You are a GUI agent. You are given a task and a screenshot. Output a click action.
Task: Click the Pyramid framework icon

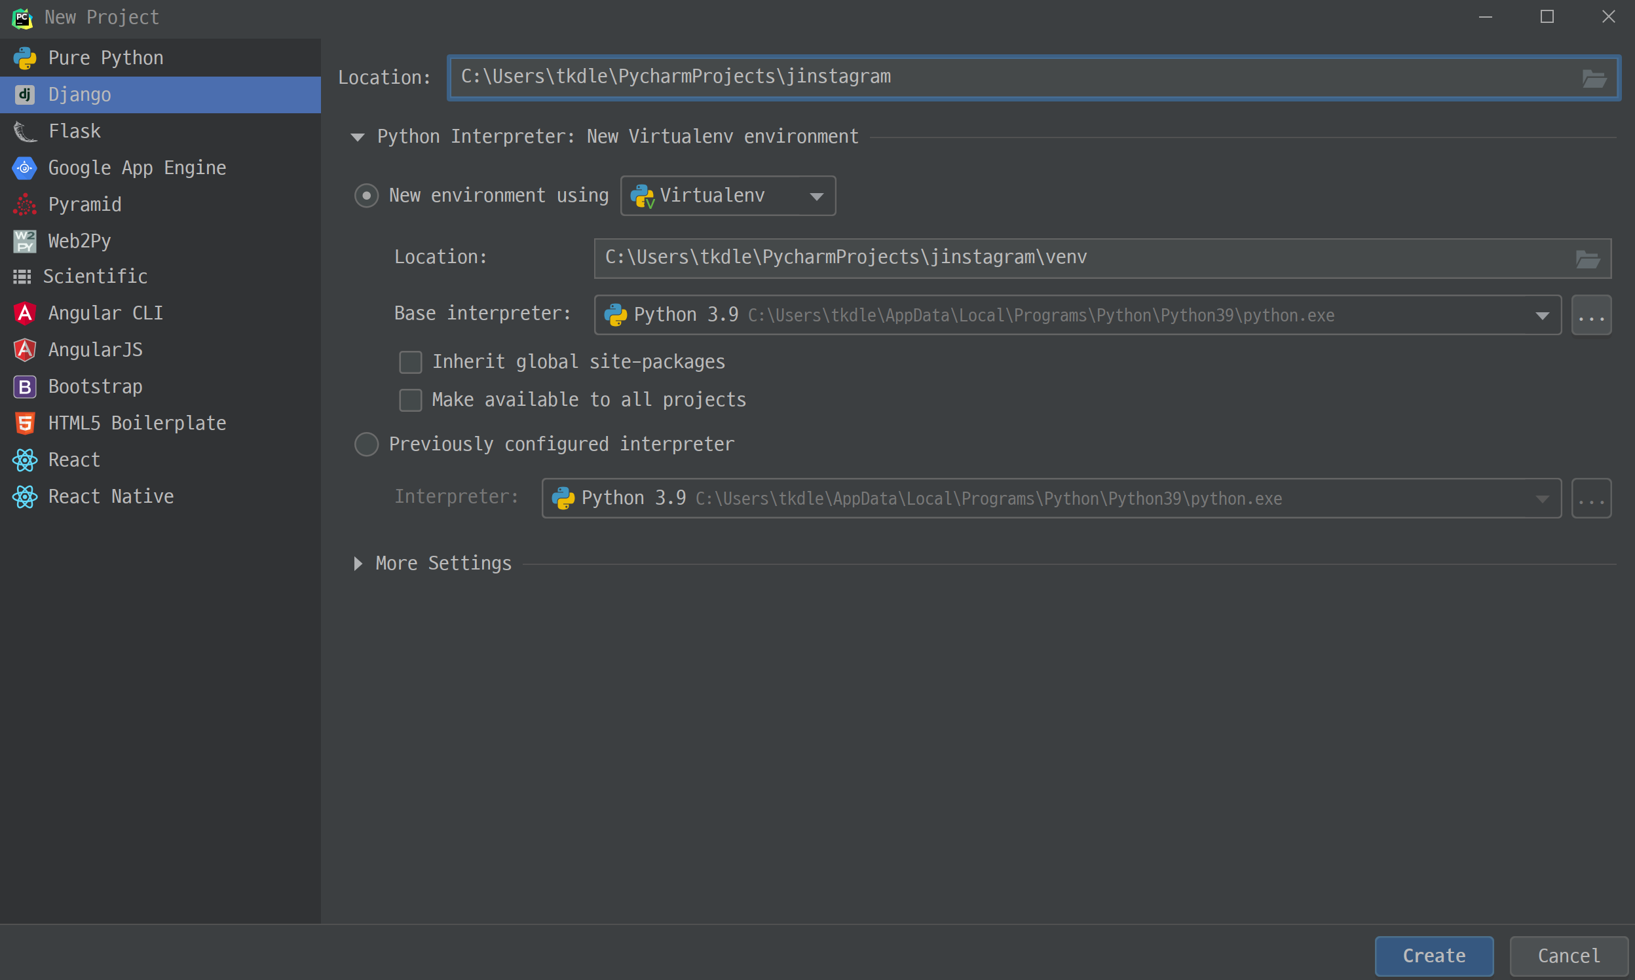24,205
